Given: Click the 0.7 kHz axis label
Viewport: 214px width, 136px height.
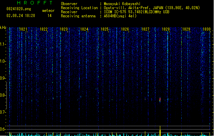Looking at the screenshot, I should [x=3, y=112].
